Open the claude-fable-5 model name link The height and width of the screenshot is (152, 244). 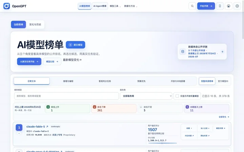click(36, 127)
